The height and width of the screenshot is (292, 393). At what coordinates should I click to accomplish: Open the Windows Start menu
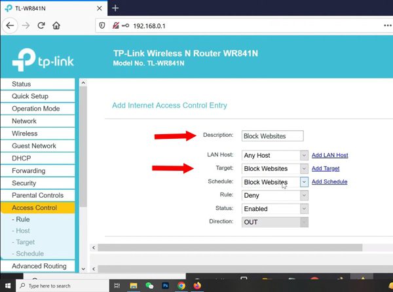pos(7,285)
